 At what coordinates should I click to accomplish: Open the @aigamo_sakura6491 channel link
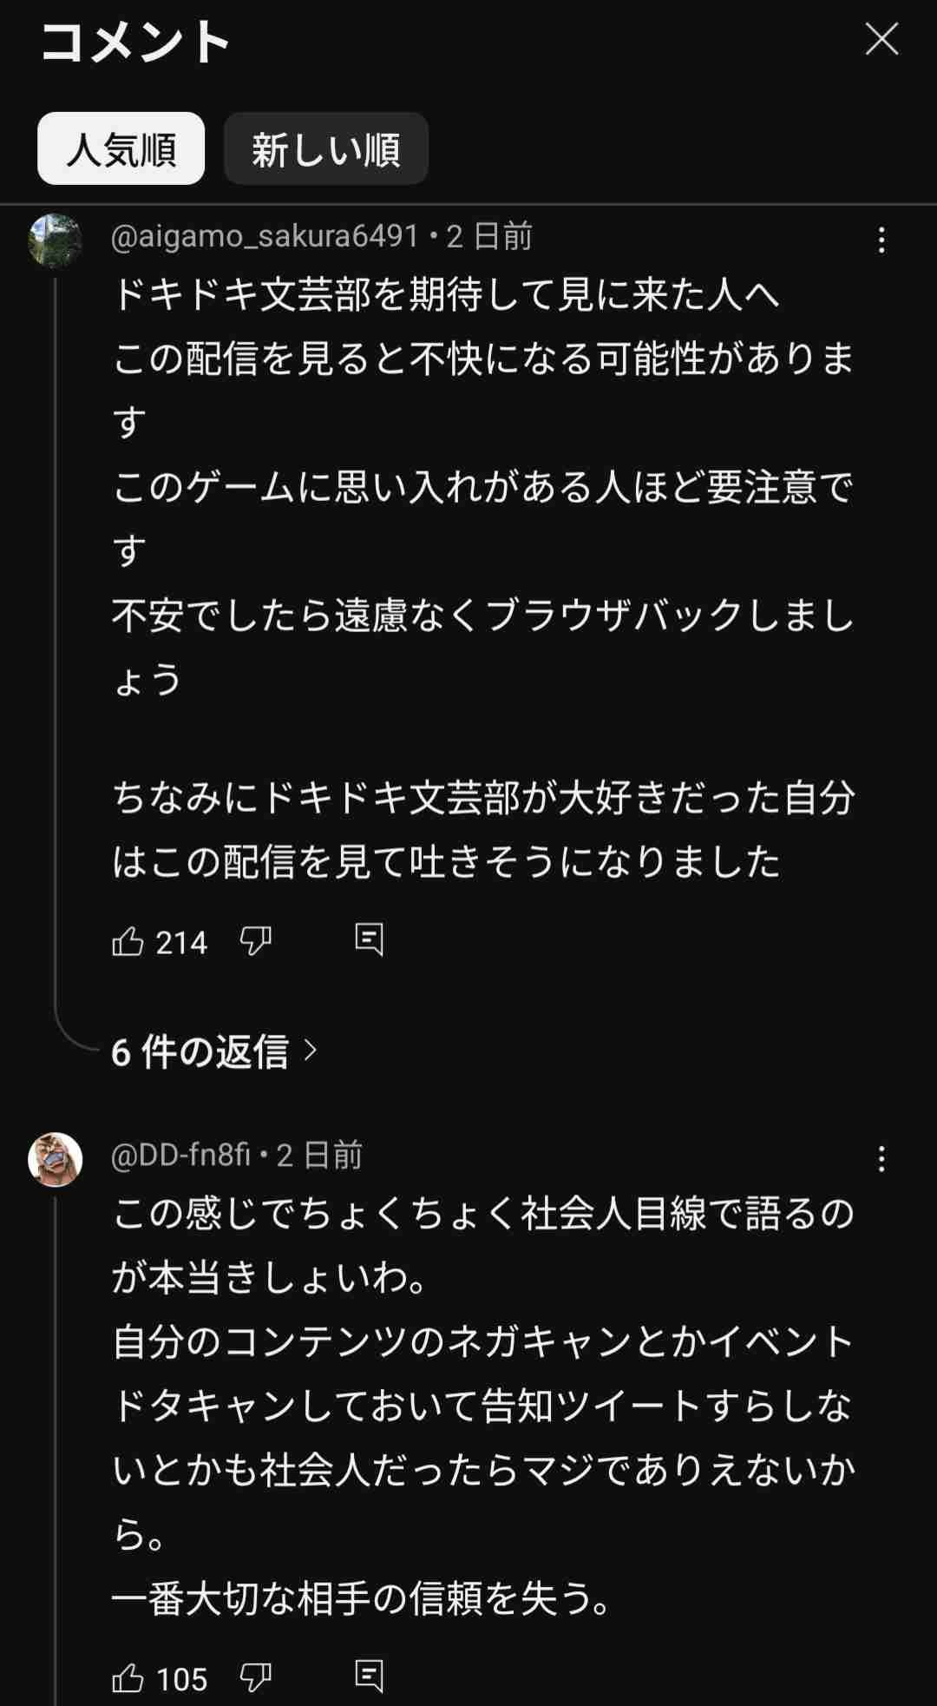pyautogui.click(x=265, y=236)
